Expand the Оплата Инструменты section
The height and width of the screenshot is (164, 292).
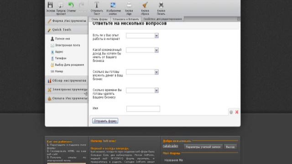tap(67, 98)
